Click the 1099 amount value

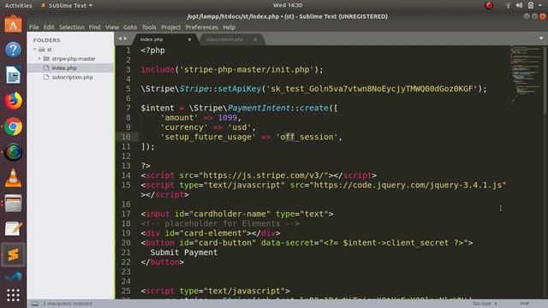227,118
